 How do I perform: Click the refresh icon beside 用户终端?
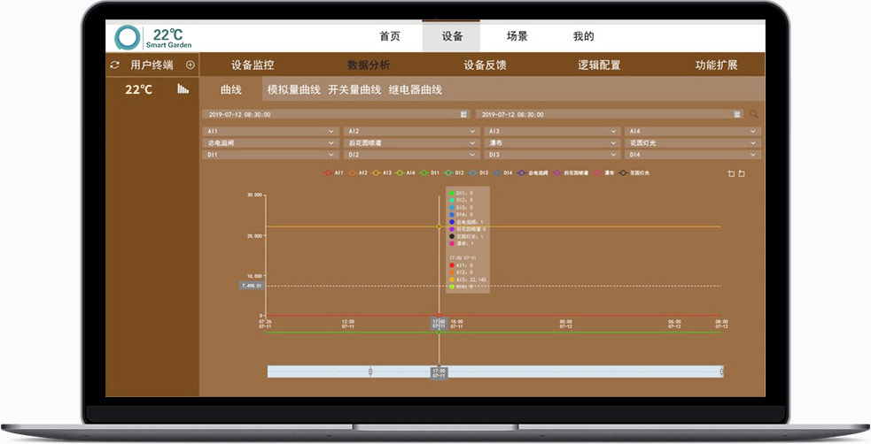tap(114, 65)
